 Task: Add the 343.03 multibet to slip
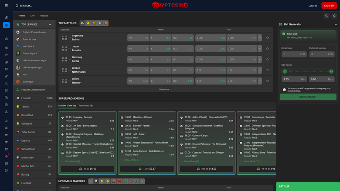207,169
